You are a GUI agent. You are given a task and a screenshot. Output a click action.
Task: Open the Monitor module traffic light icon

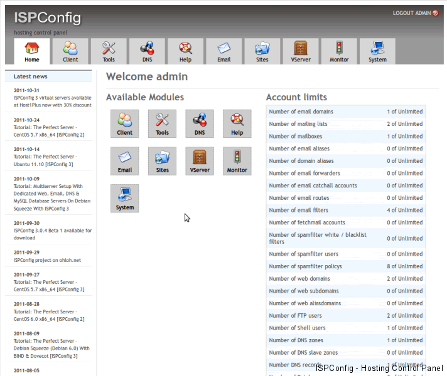tap(237, 161)
